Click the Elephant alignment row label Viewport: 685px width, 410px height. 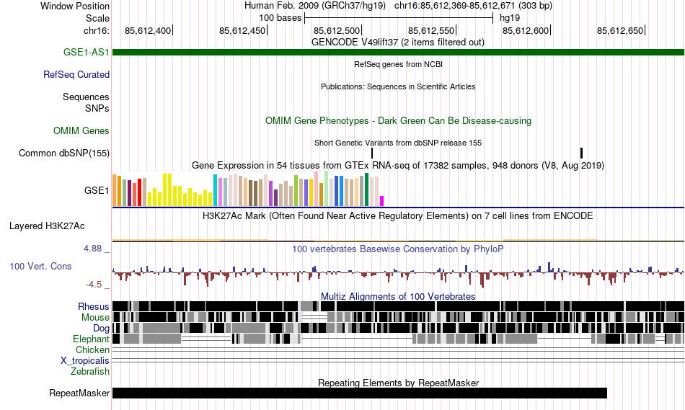coord(91,339)
